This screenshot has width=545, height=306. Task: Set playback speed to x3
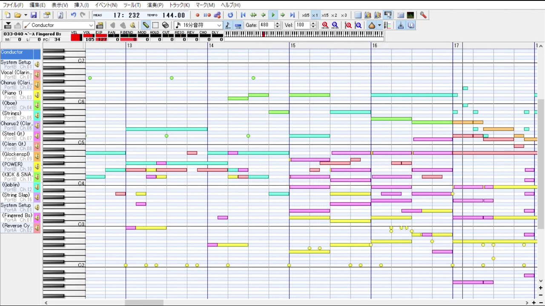tap(344, 15)
